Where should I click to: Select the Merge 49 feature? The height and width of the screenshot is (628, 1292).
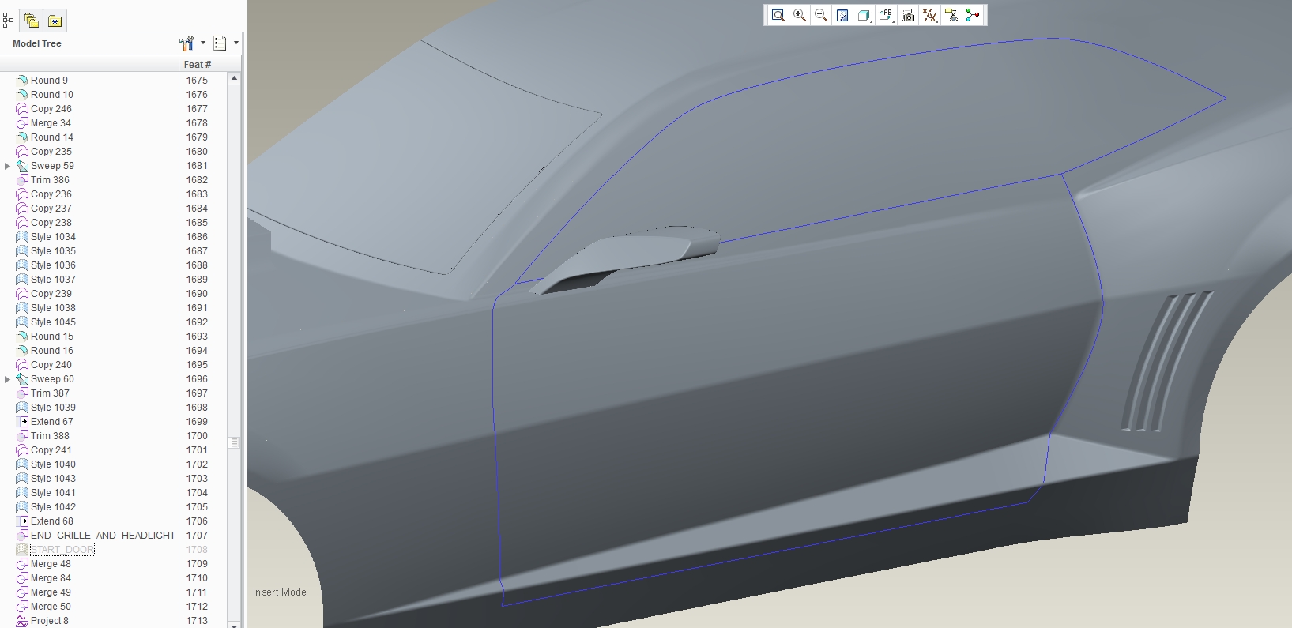pos(51,592)
